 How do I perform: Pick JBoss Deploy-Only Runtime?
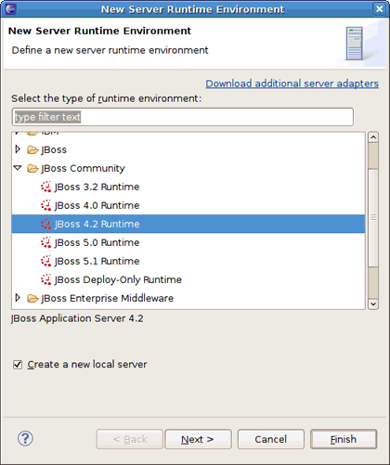tap(118, 279)
